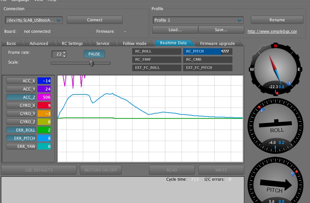310x203 pixels.
Task: Open the simplebgc.com website link
Action: click(x=272, y=31)
